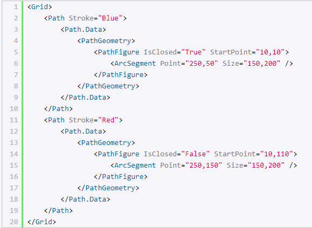Image resolution: width=312 pixels, height=228 pixels.
Task: Click Size "150,200" on line 6
Action: (x=262, y=64)
